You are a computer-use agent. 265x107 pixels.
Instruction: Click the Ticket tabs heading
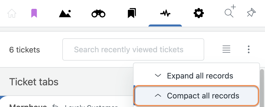34,82
